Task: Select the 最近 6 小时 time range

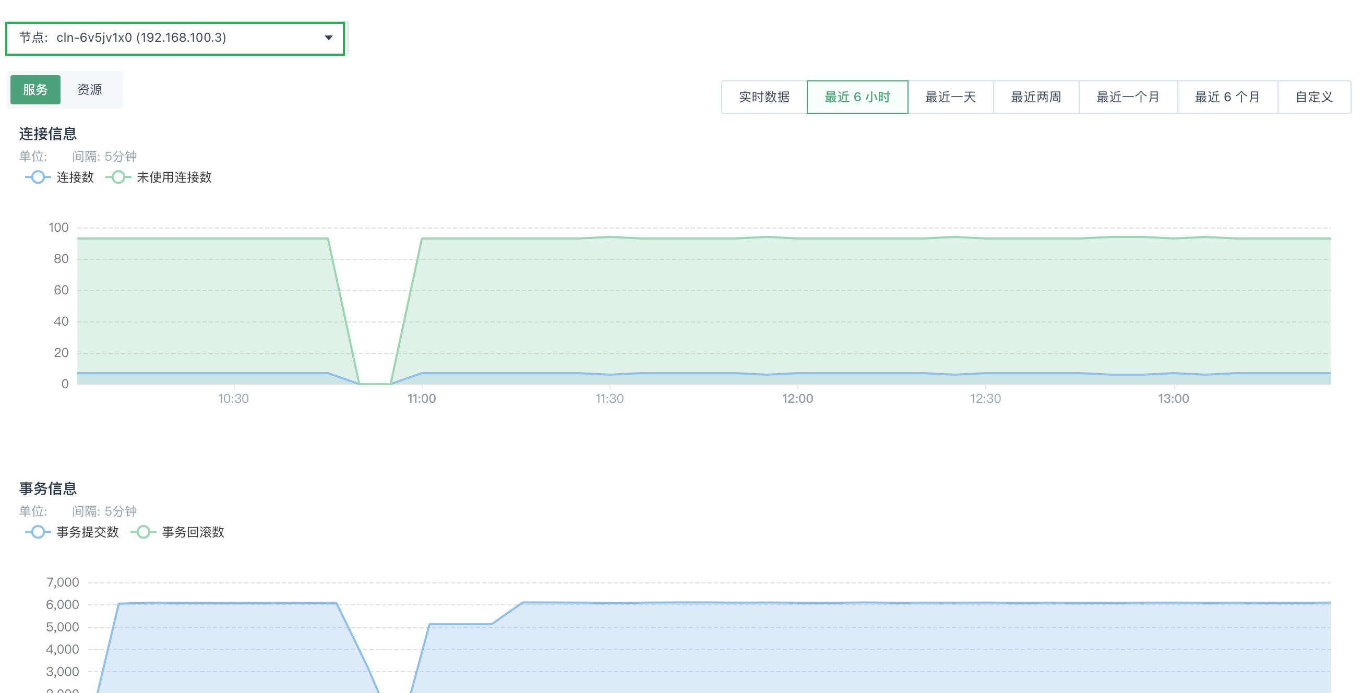Action: click(857, 97)
